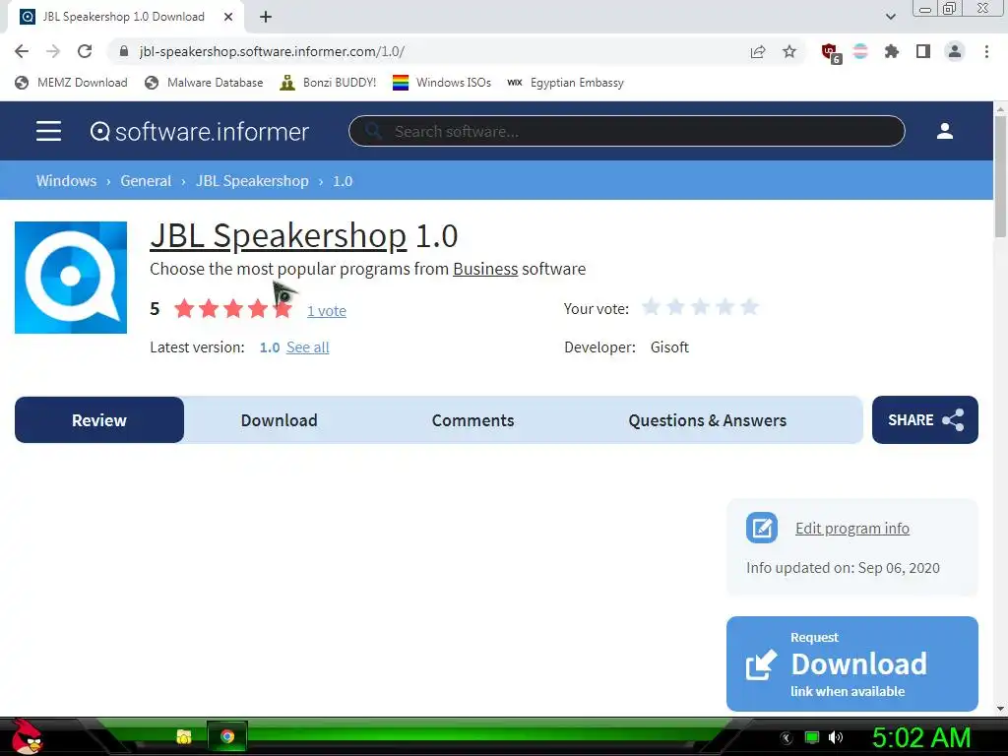Click the scrollbar down arrow
Image resolution: width=1008 pixels, height=756 pixels.
point(1000,709)
